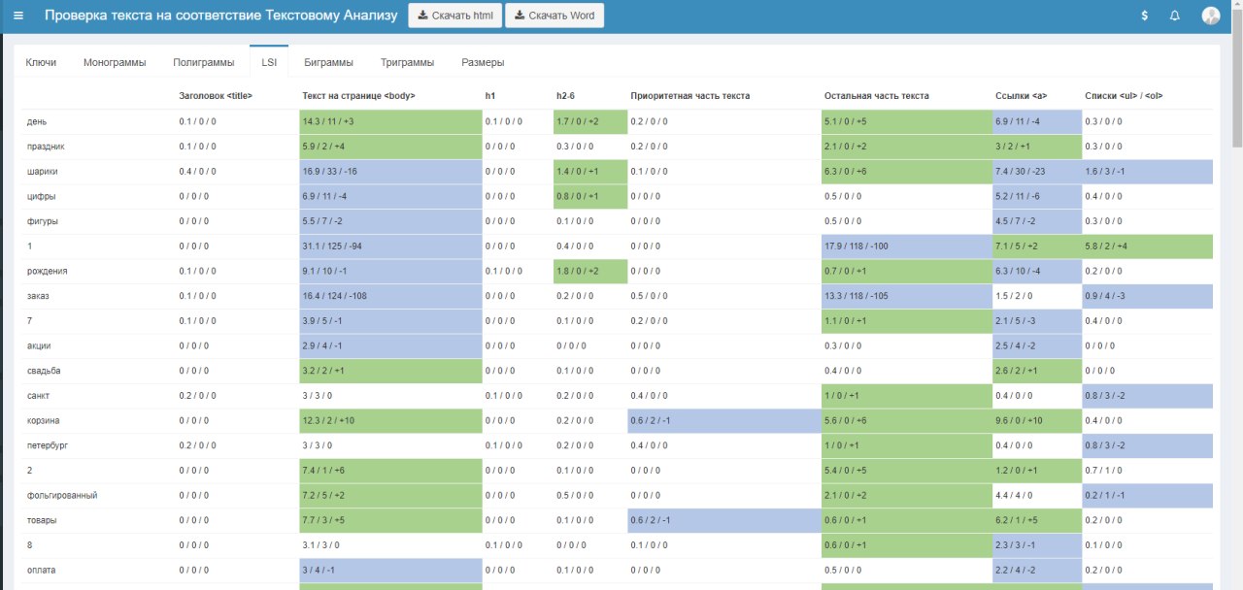Click the row label петербург
The height and width of the screenshot is (590, 1243).
[x=48, y=445]
